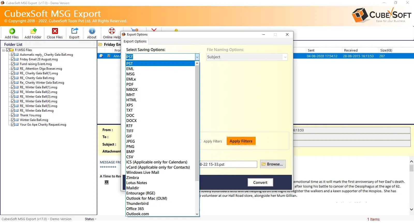414x223 pixels.
Task: Click the destination path input field
Action: pos(228,164)
